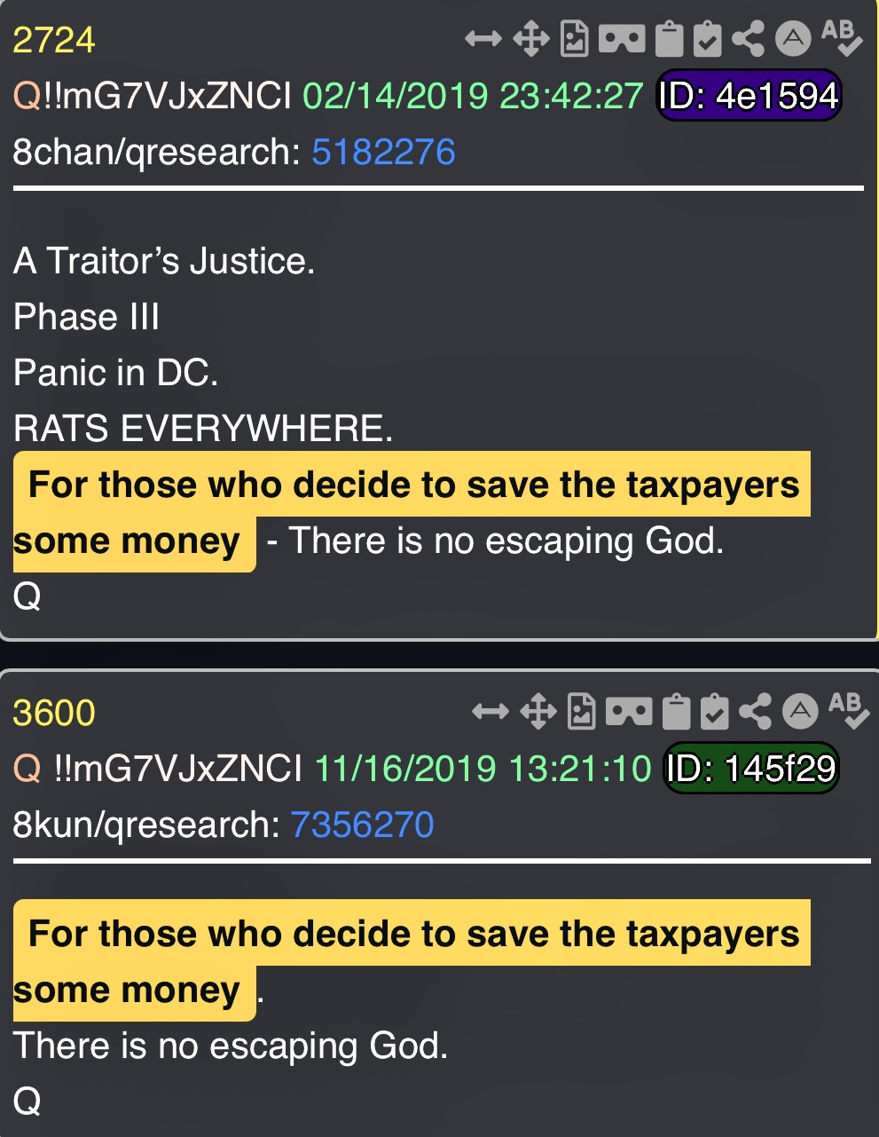
Task: Share post 3600 via share icon
Action: point(756,712)
